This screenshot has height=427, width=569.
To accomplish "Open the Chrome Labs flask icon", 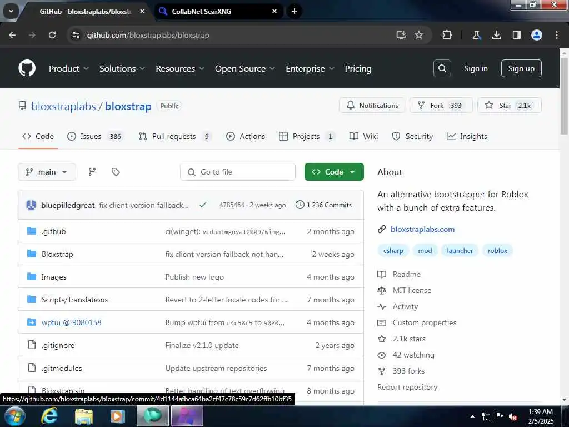I will (476, 35).
